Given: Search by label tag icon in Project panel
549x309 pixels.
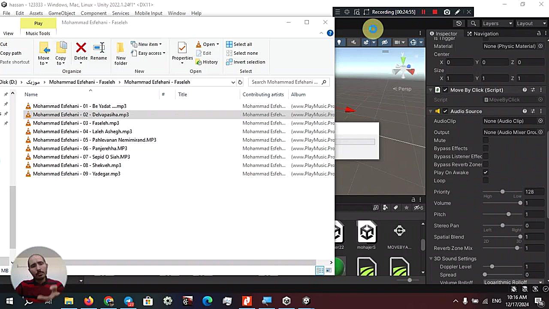Looking at the screenshot, I should pos(395,208).
